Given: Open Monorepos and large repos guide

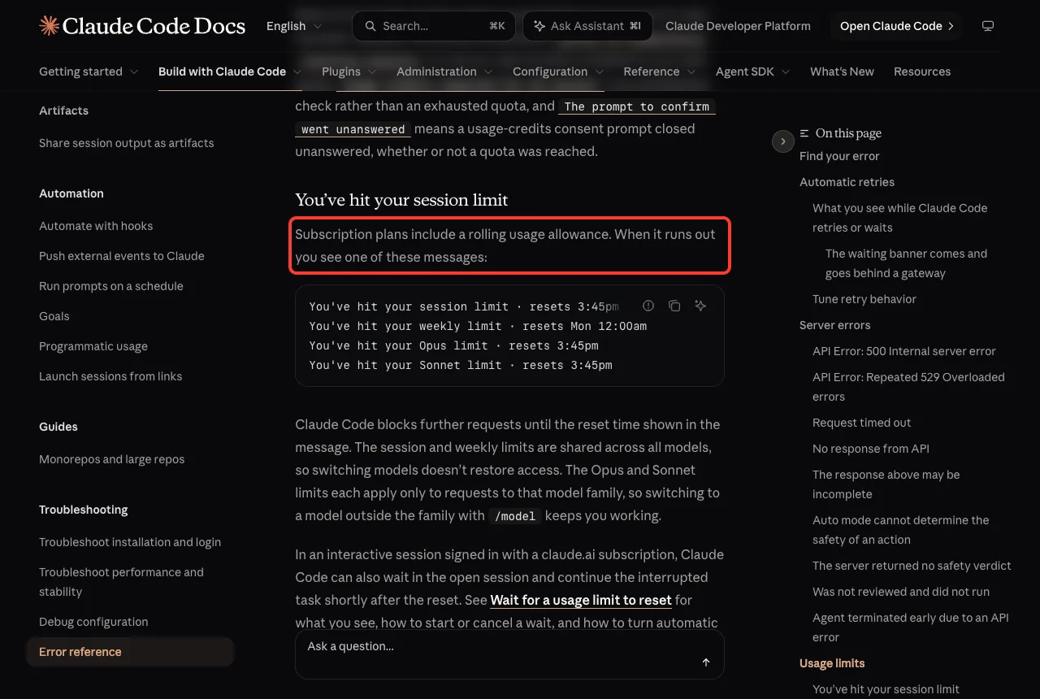Looking at the screenshot, I should tap(112, 459).
